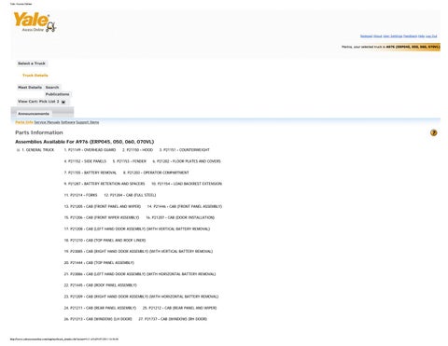Open the Search Publications menu item
This screenshot has height=346, width=448.
57,90
